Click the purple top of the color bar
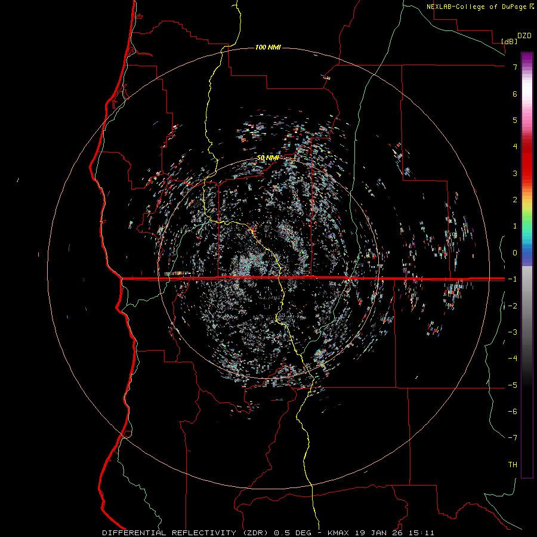 (x=527, y=58)
